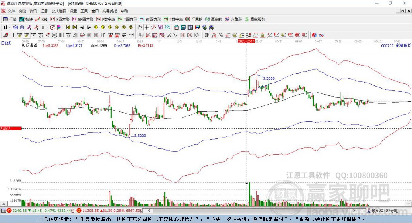Open the 文件 menu
Image resolution: width=412 pixels, height=223 pixels.
[12, 11]
